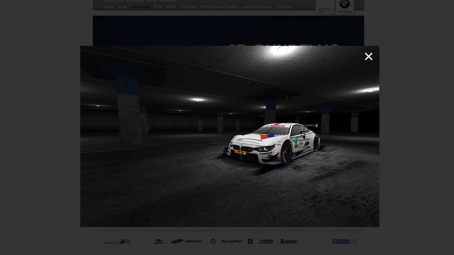
Task: Open the Akrapovič sponsor logo
Action: [x=288, y=241]
